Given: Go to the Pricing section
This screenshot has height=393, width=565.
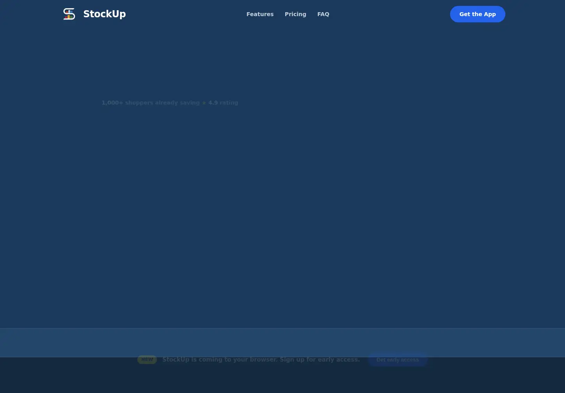Looking at the screenshot, I should coord(295,14).
